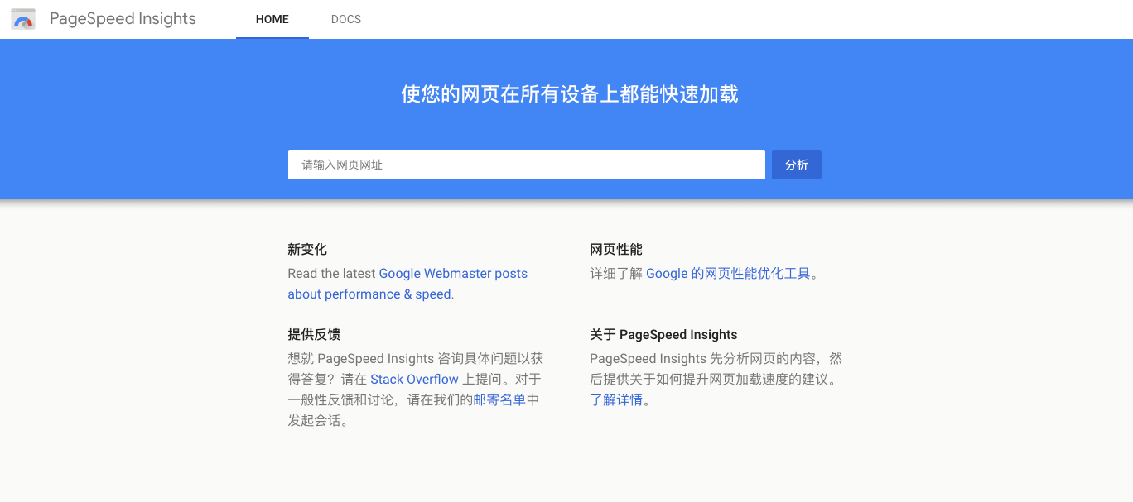Click the 关于 PageSpeed Insights heading

tap(663, 335)
